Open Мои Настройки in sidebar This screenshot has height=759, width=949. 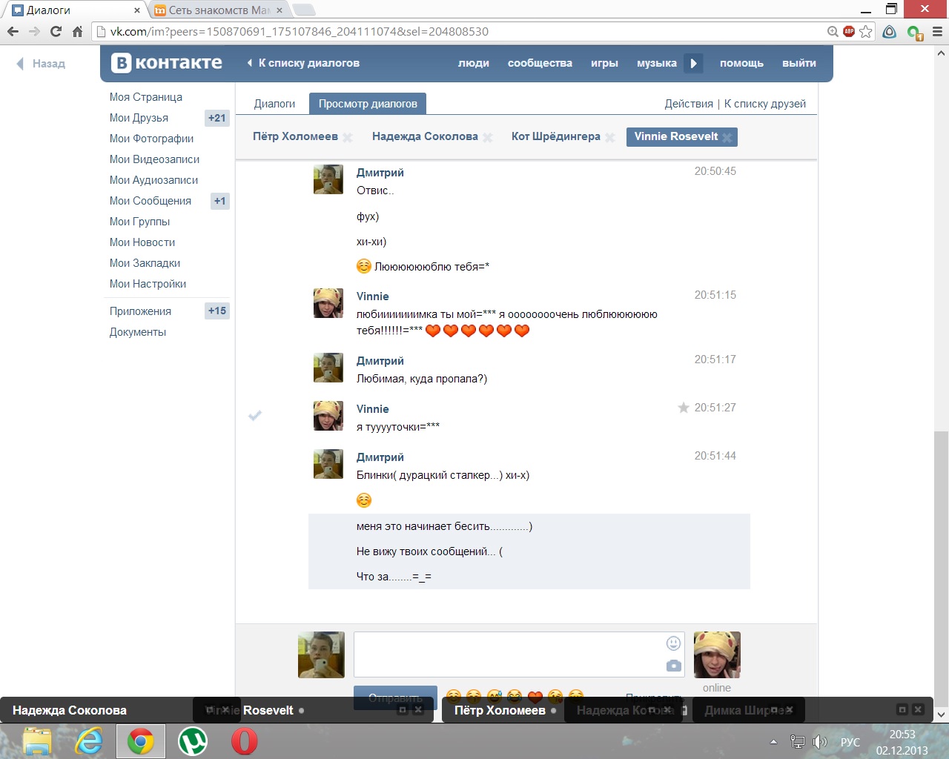tap(148, 284)
